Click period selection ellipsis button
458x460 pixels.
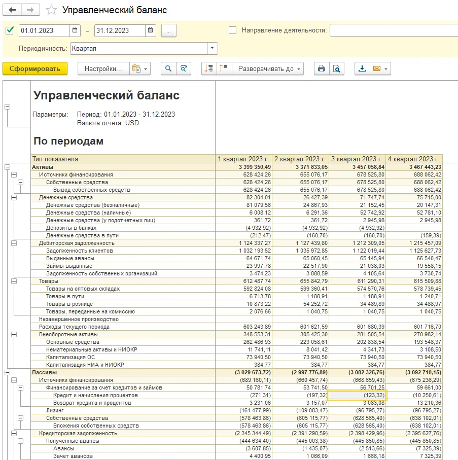point(168,30)
